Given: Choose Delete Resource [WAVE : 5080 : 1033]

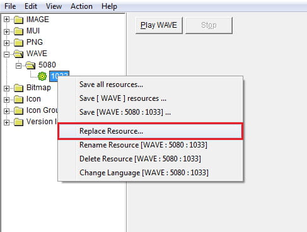Looking at the screenshot, I should point(151,159).
